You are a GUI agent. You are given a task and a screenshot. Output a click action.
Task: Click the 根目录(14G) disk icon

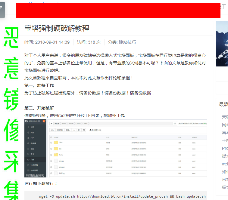(90, 130)
